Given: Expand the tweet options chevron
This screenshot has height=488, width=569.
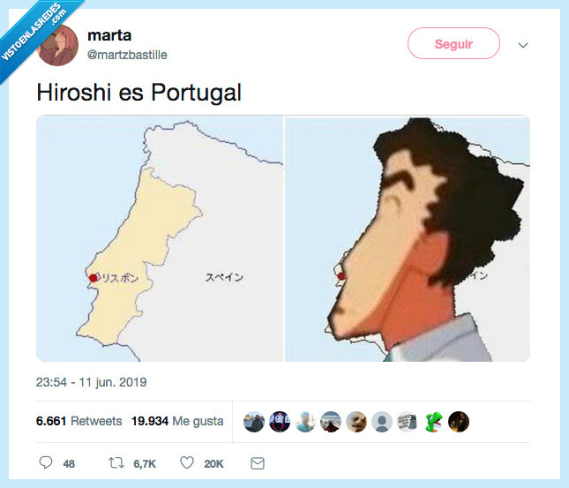Looking at the screenshot, I should [523, 45].
